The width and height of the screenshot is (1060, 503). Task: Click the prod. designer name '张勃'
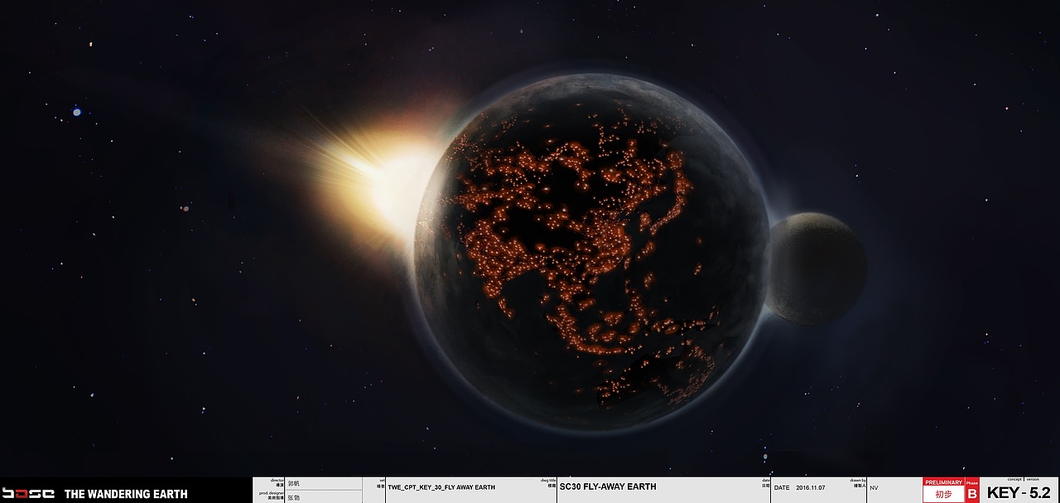pos(294,497)
